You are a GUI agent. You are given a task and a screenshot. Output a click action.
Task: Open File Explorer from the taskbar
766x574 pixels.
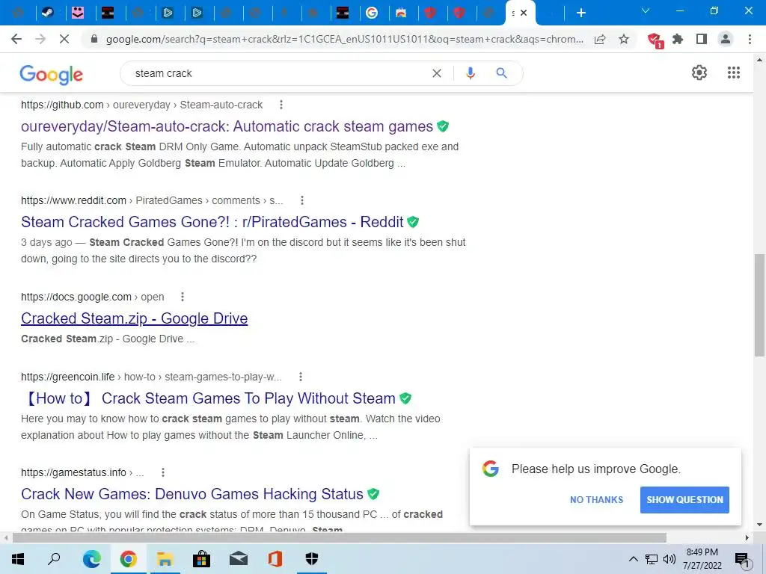[165, 559]
